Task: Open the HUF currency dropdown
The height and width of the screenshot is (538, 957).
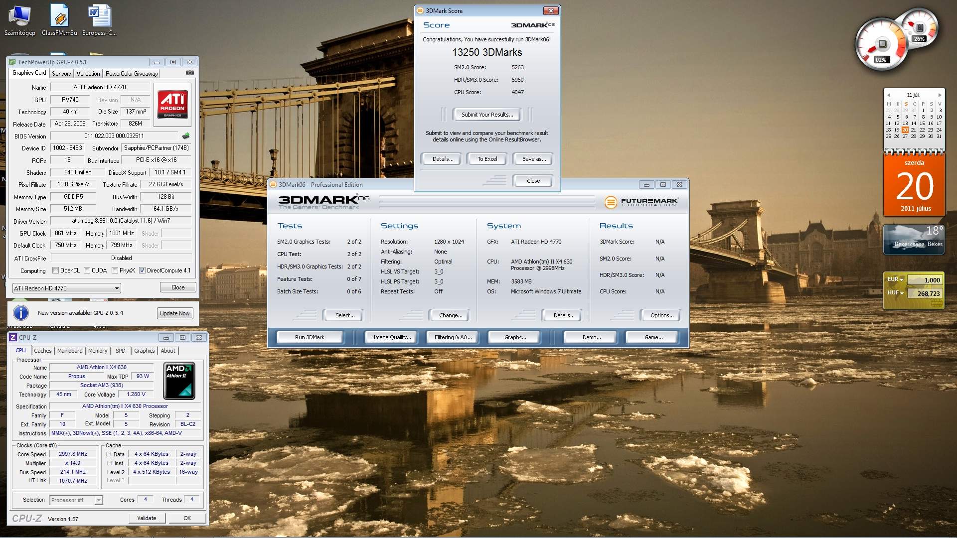Action: pos(895,293)
